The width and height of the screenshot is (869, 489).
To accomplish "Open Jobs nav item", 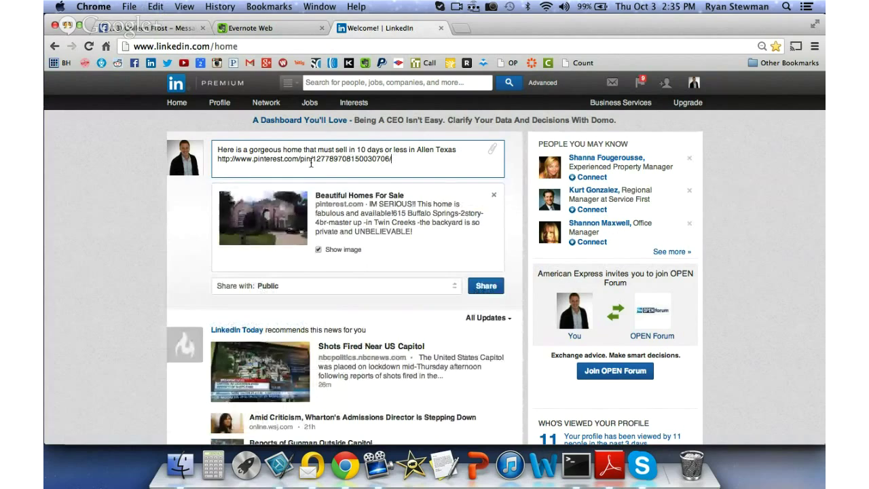I will [x=310, y=103].
